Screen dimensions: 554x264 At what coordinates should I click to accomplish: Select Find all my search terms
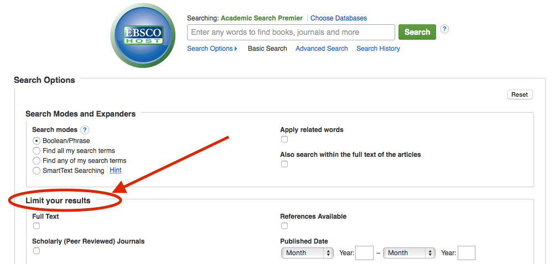(37, 151)
